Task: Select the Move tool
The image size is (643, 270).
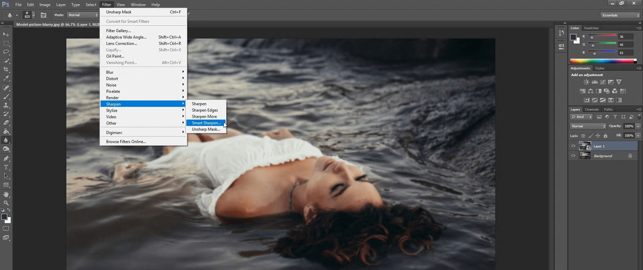Action: 6,35
